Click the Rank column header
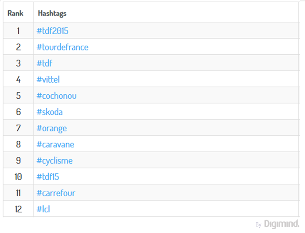This screenshot has height=233, width=305. (15, 13)
